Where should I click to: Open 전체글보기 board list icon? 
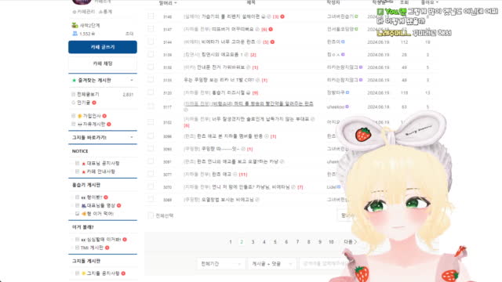point(73,94)
